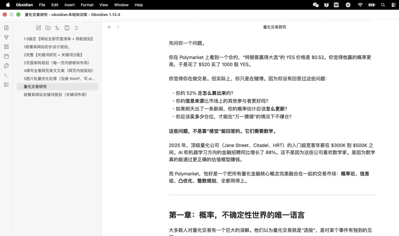This screenshot has width=399, height=236.
Task: Change file sort order
Action: pyautogui.click(x=57, y=28)
